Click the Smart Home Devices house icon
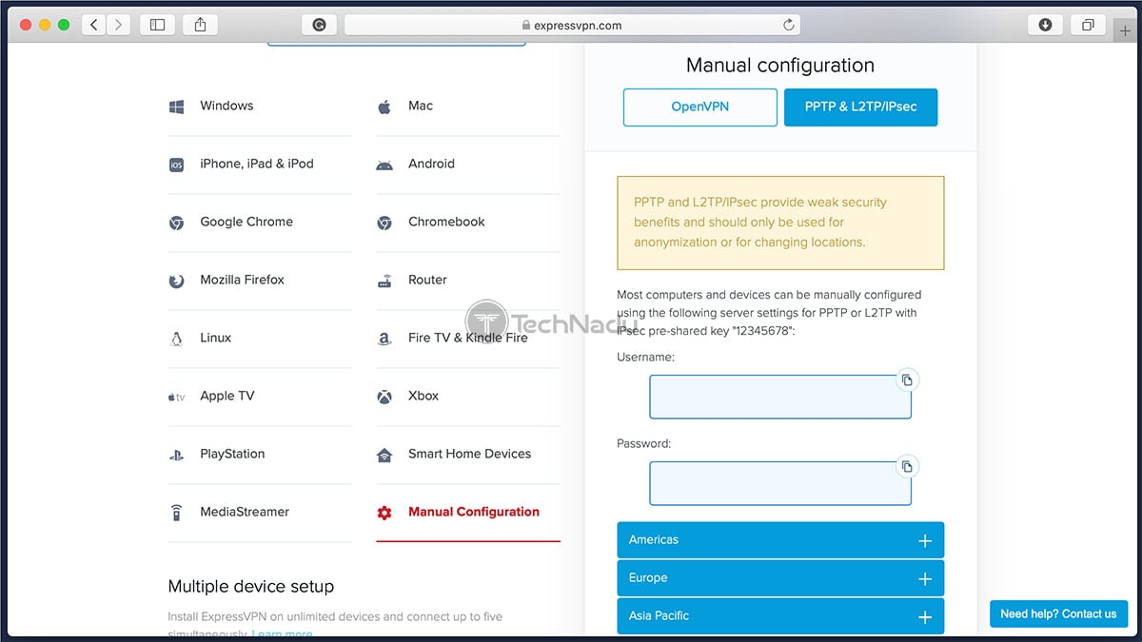Screen dimensions: 1142x642 click(384, 455)
